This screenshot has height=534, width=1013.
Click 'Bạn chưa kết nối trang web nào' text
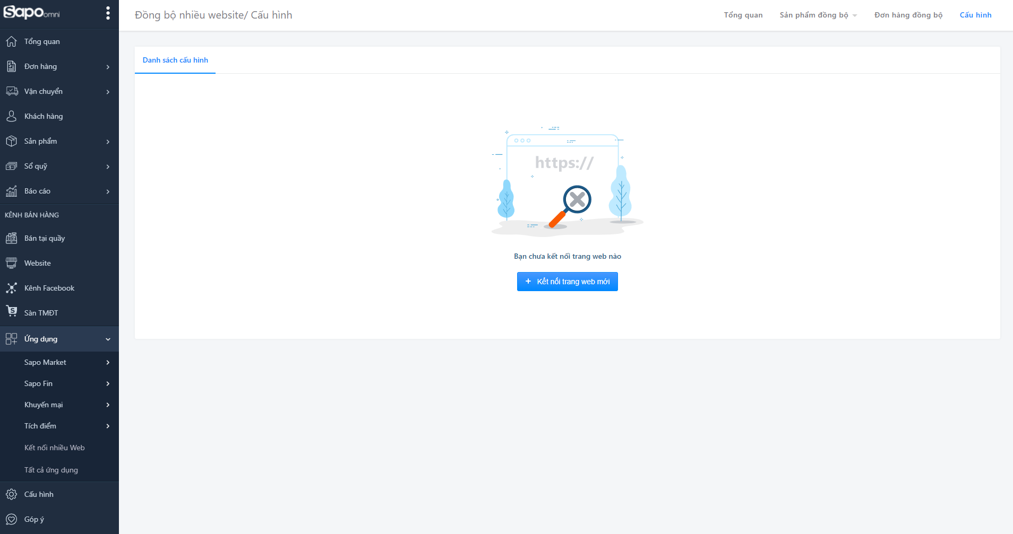point(568,256)
